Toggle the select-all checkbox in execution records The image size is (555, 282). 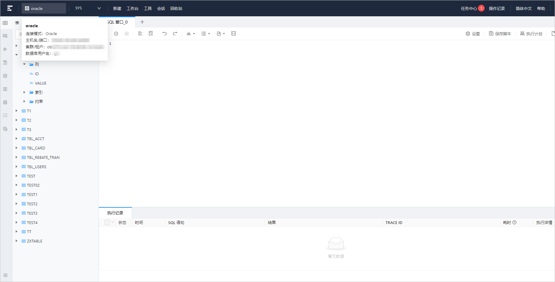pos(107,223)
